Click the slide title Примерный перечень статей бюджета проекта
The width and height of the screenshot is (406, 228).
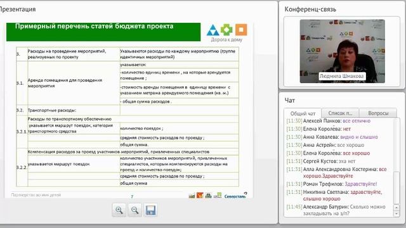[x=95, y=27]
